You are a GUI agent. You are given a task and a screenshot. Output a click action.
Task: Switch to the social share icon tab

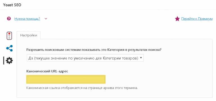pyautogui.click(x=9, y=48)
